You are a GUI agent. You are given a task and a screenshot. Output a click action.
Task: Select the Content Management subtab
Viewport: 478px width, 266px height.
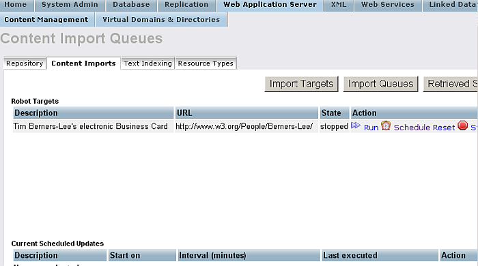click(x=46, y=20)
